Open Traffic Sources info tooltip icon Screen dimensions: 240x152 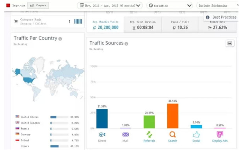(x=126, y=44)
